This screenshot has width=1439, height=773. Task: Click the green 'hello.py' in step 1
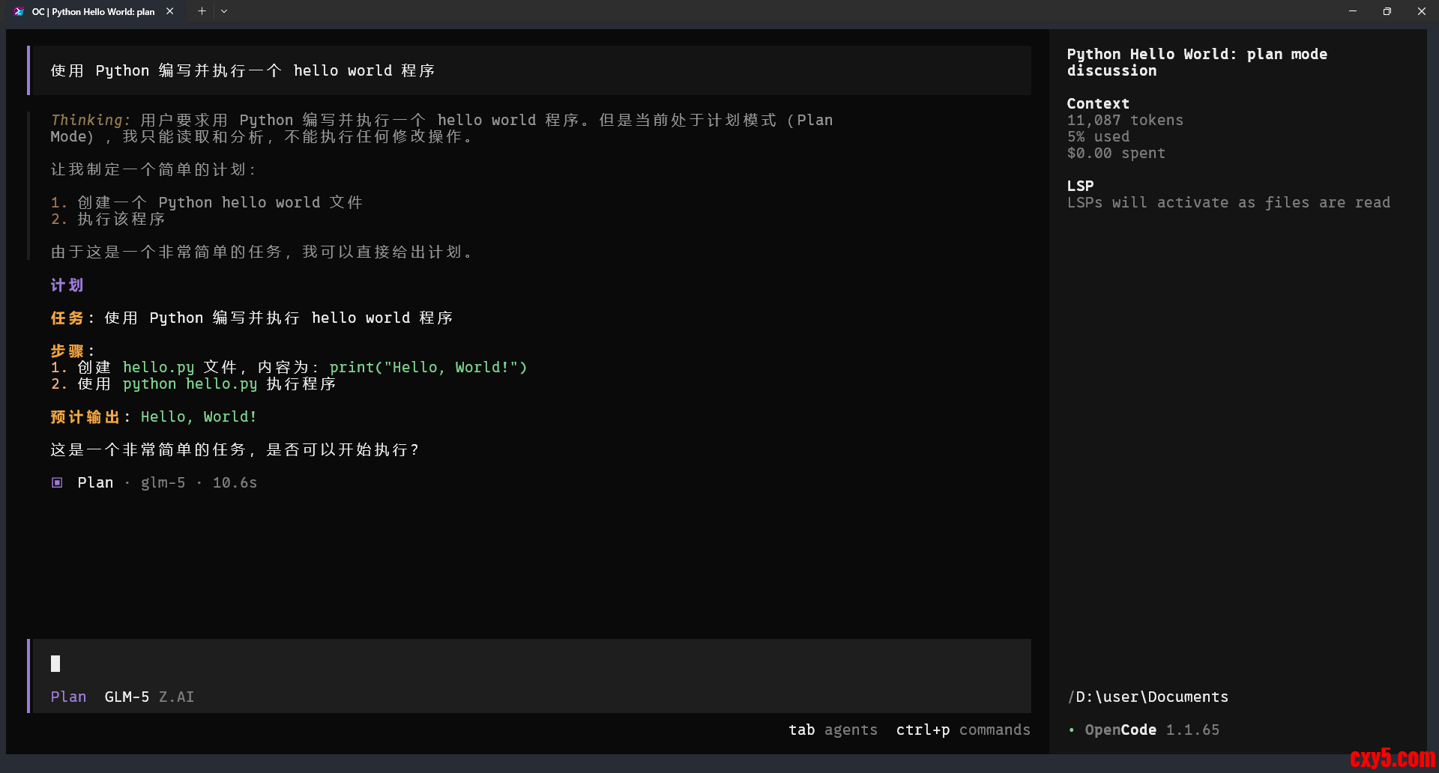(x=158, y=367)
